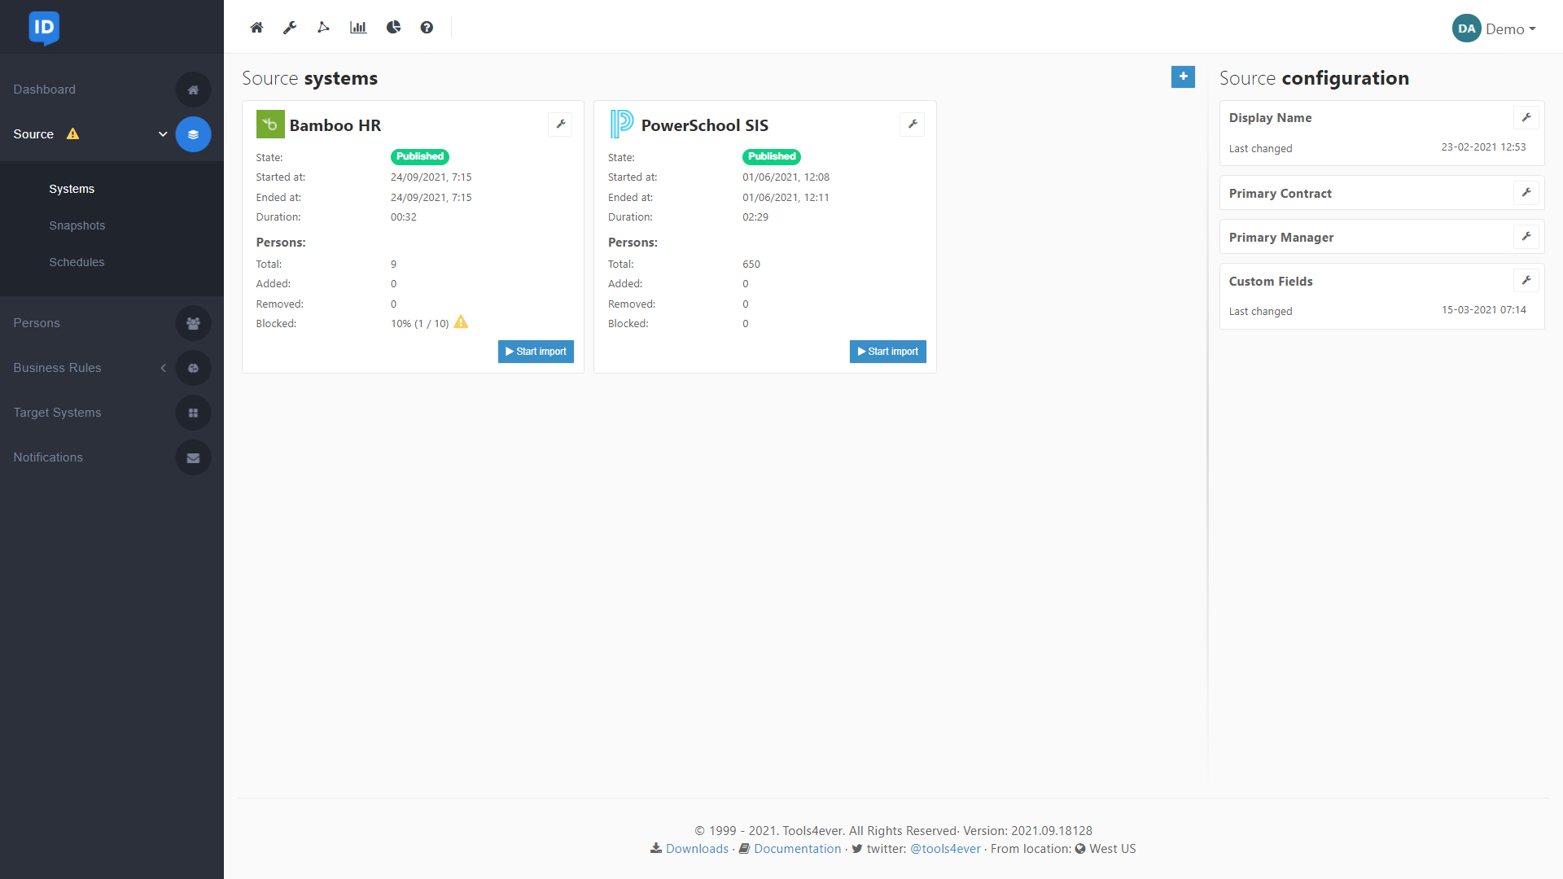Open the bar chart analytics icon
Viewport: 1563px width, 879px height.
[360, 27]
